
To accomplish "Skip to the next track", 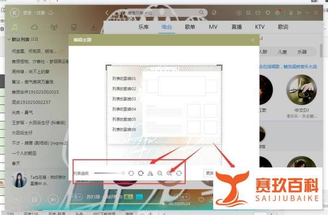I will [x=53, y=199].
